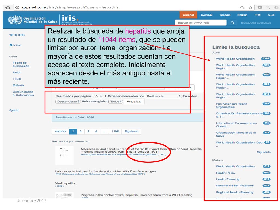Open the Pertinencia sort dropdown
The width and height of the screenshot is (280, 210).
[x=164, y=96]
